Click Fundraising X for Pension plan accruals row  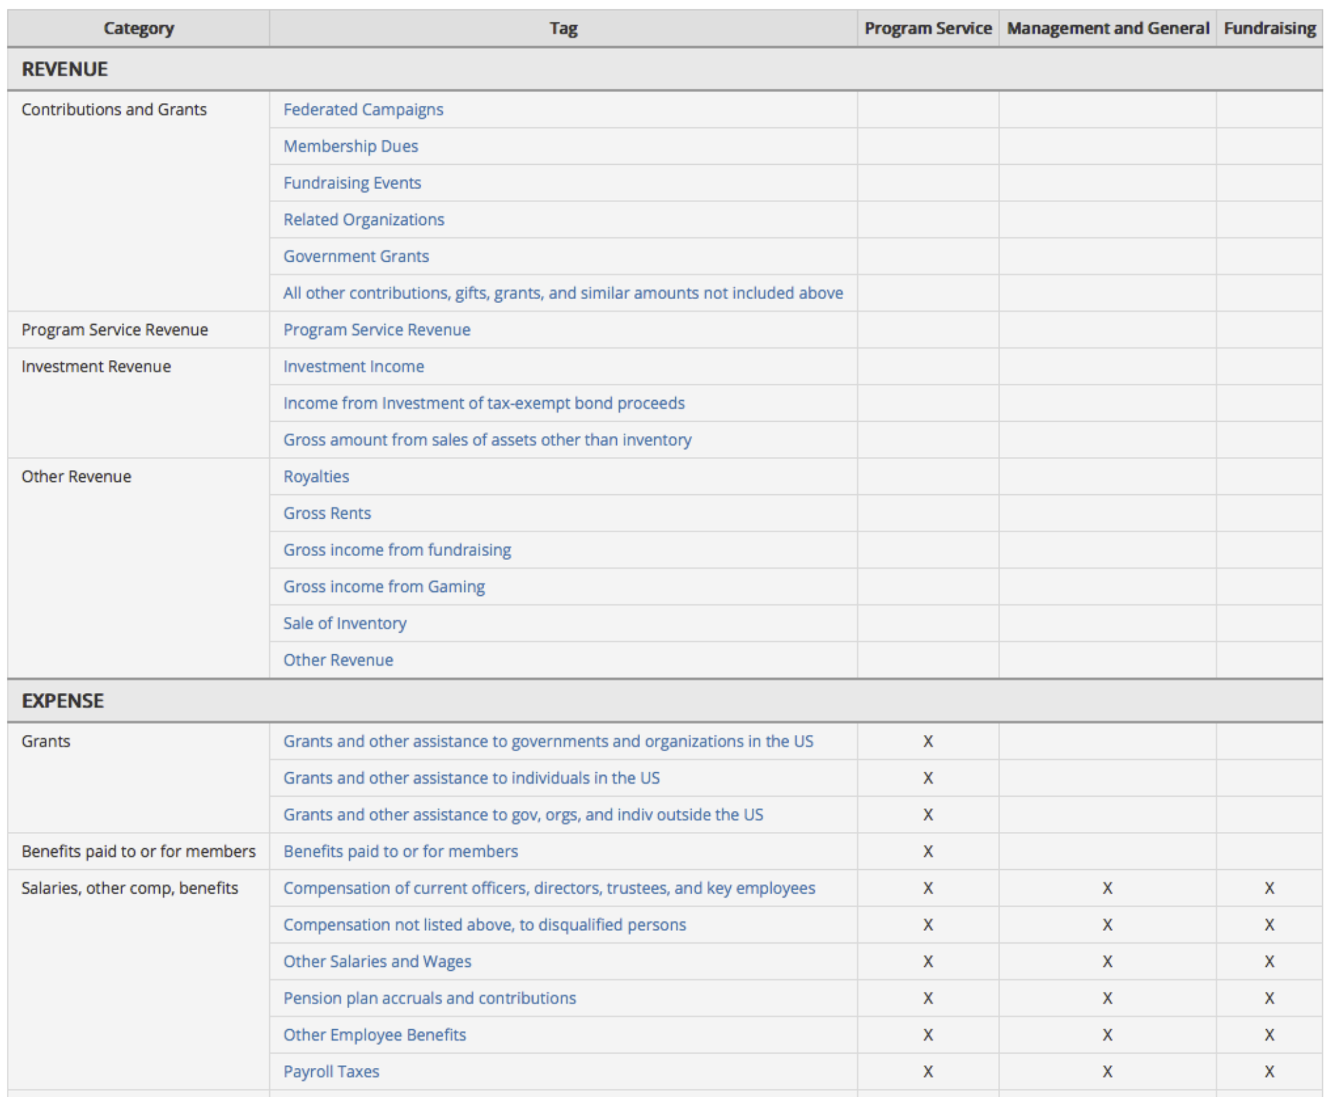click(1269, 998)
